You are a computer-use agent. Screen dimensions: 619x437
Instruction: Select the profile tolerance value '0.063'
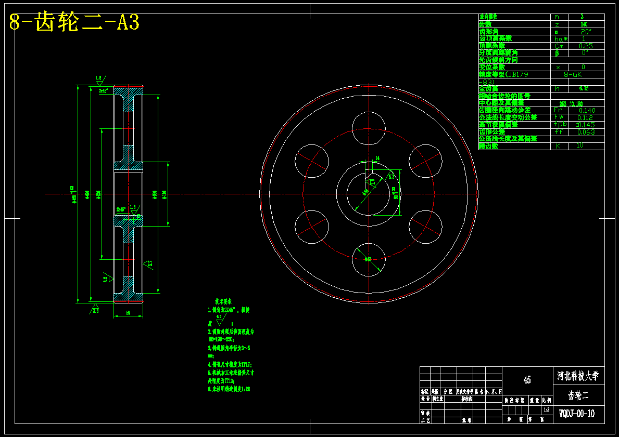(x=586, y=132)
